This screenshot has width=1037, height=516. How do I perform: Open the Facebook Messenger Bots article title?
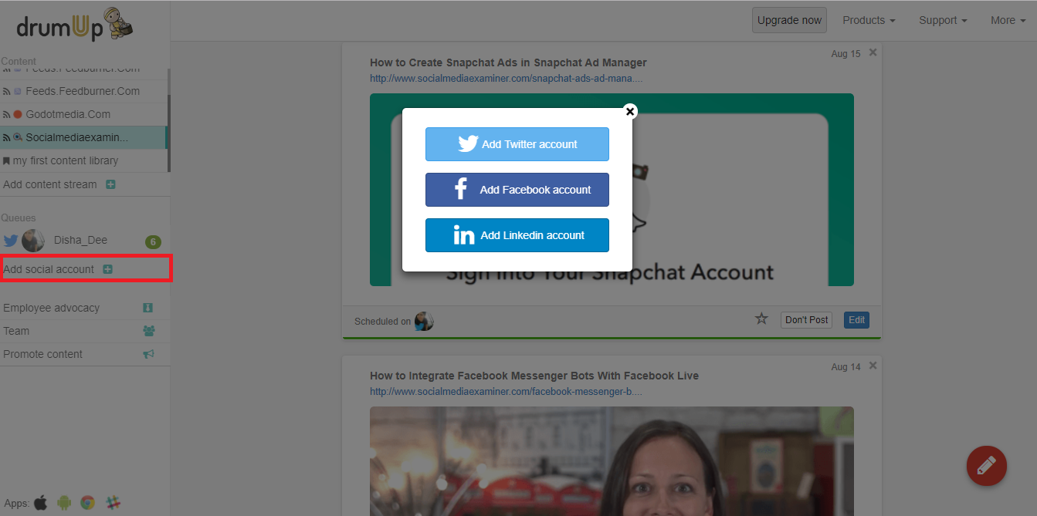[x=534, y=376]
